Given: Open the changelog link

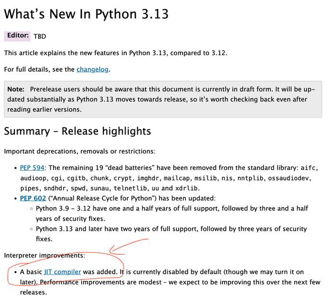Looking at the screenshot, I should 92,70.
